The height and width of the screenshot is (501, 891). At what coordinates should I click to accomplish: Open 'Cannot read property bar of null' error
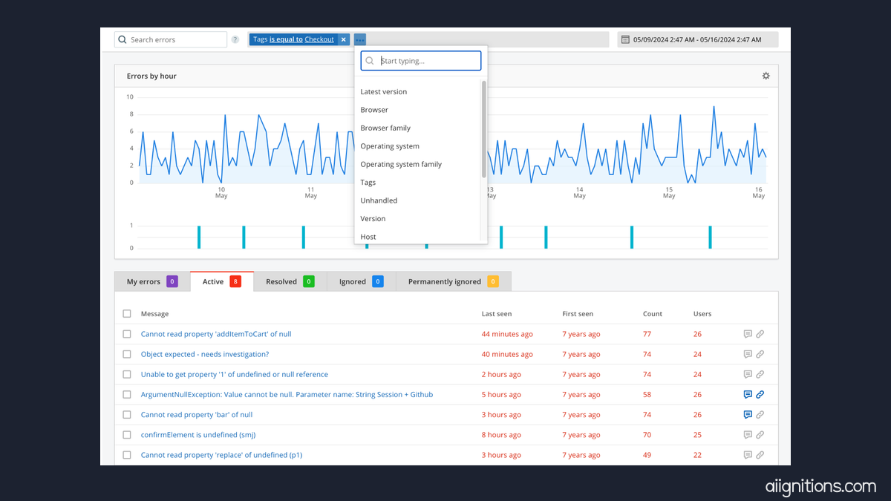click(x=197, y=414)
